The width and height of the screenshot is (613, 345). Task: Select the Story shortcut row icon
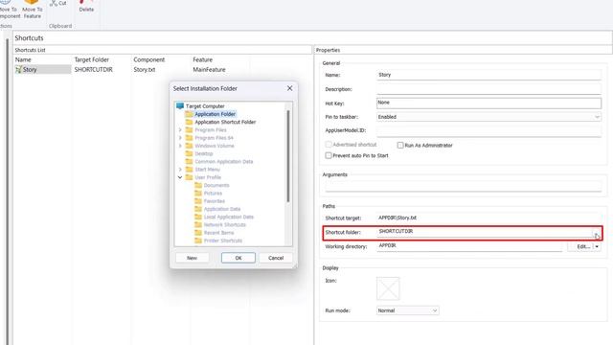(18, 69)
